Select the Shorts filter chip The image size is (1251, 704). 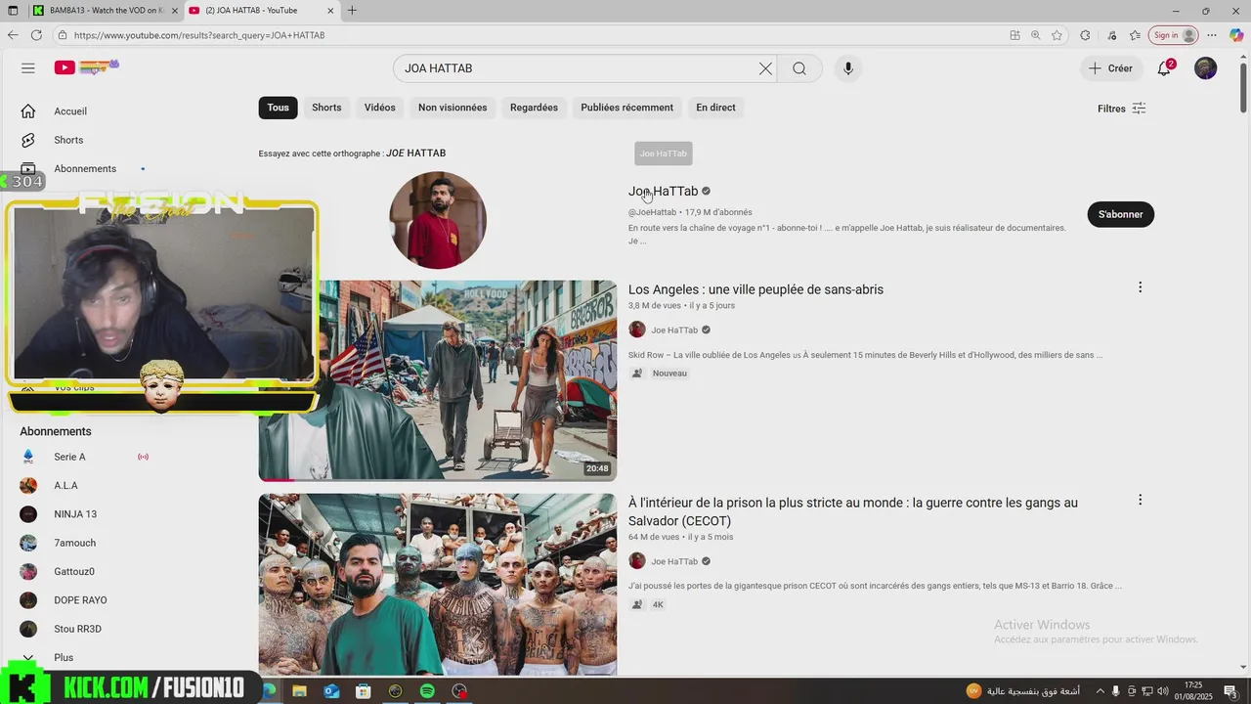click(x=326, y=108)
